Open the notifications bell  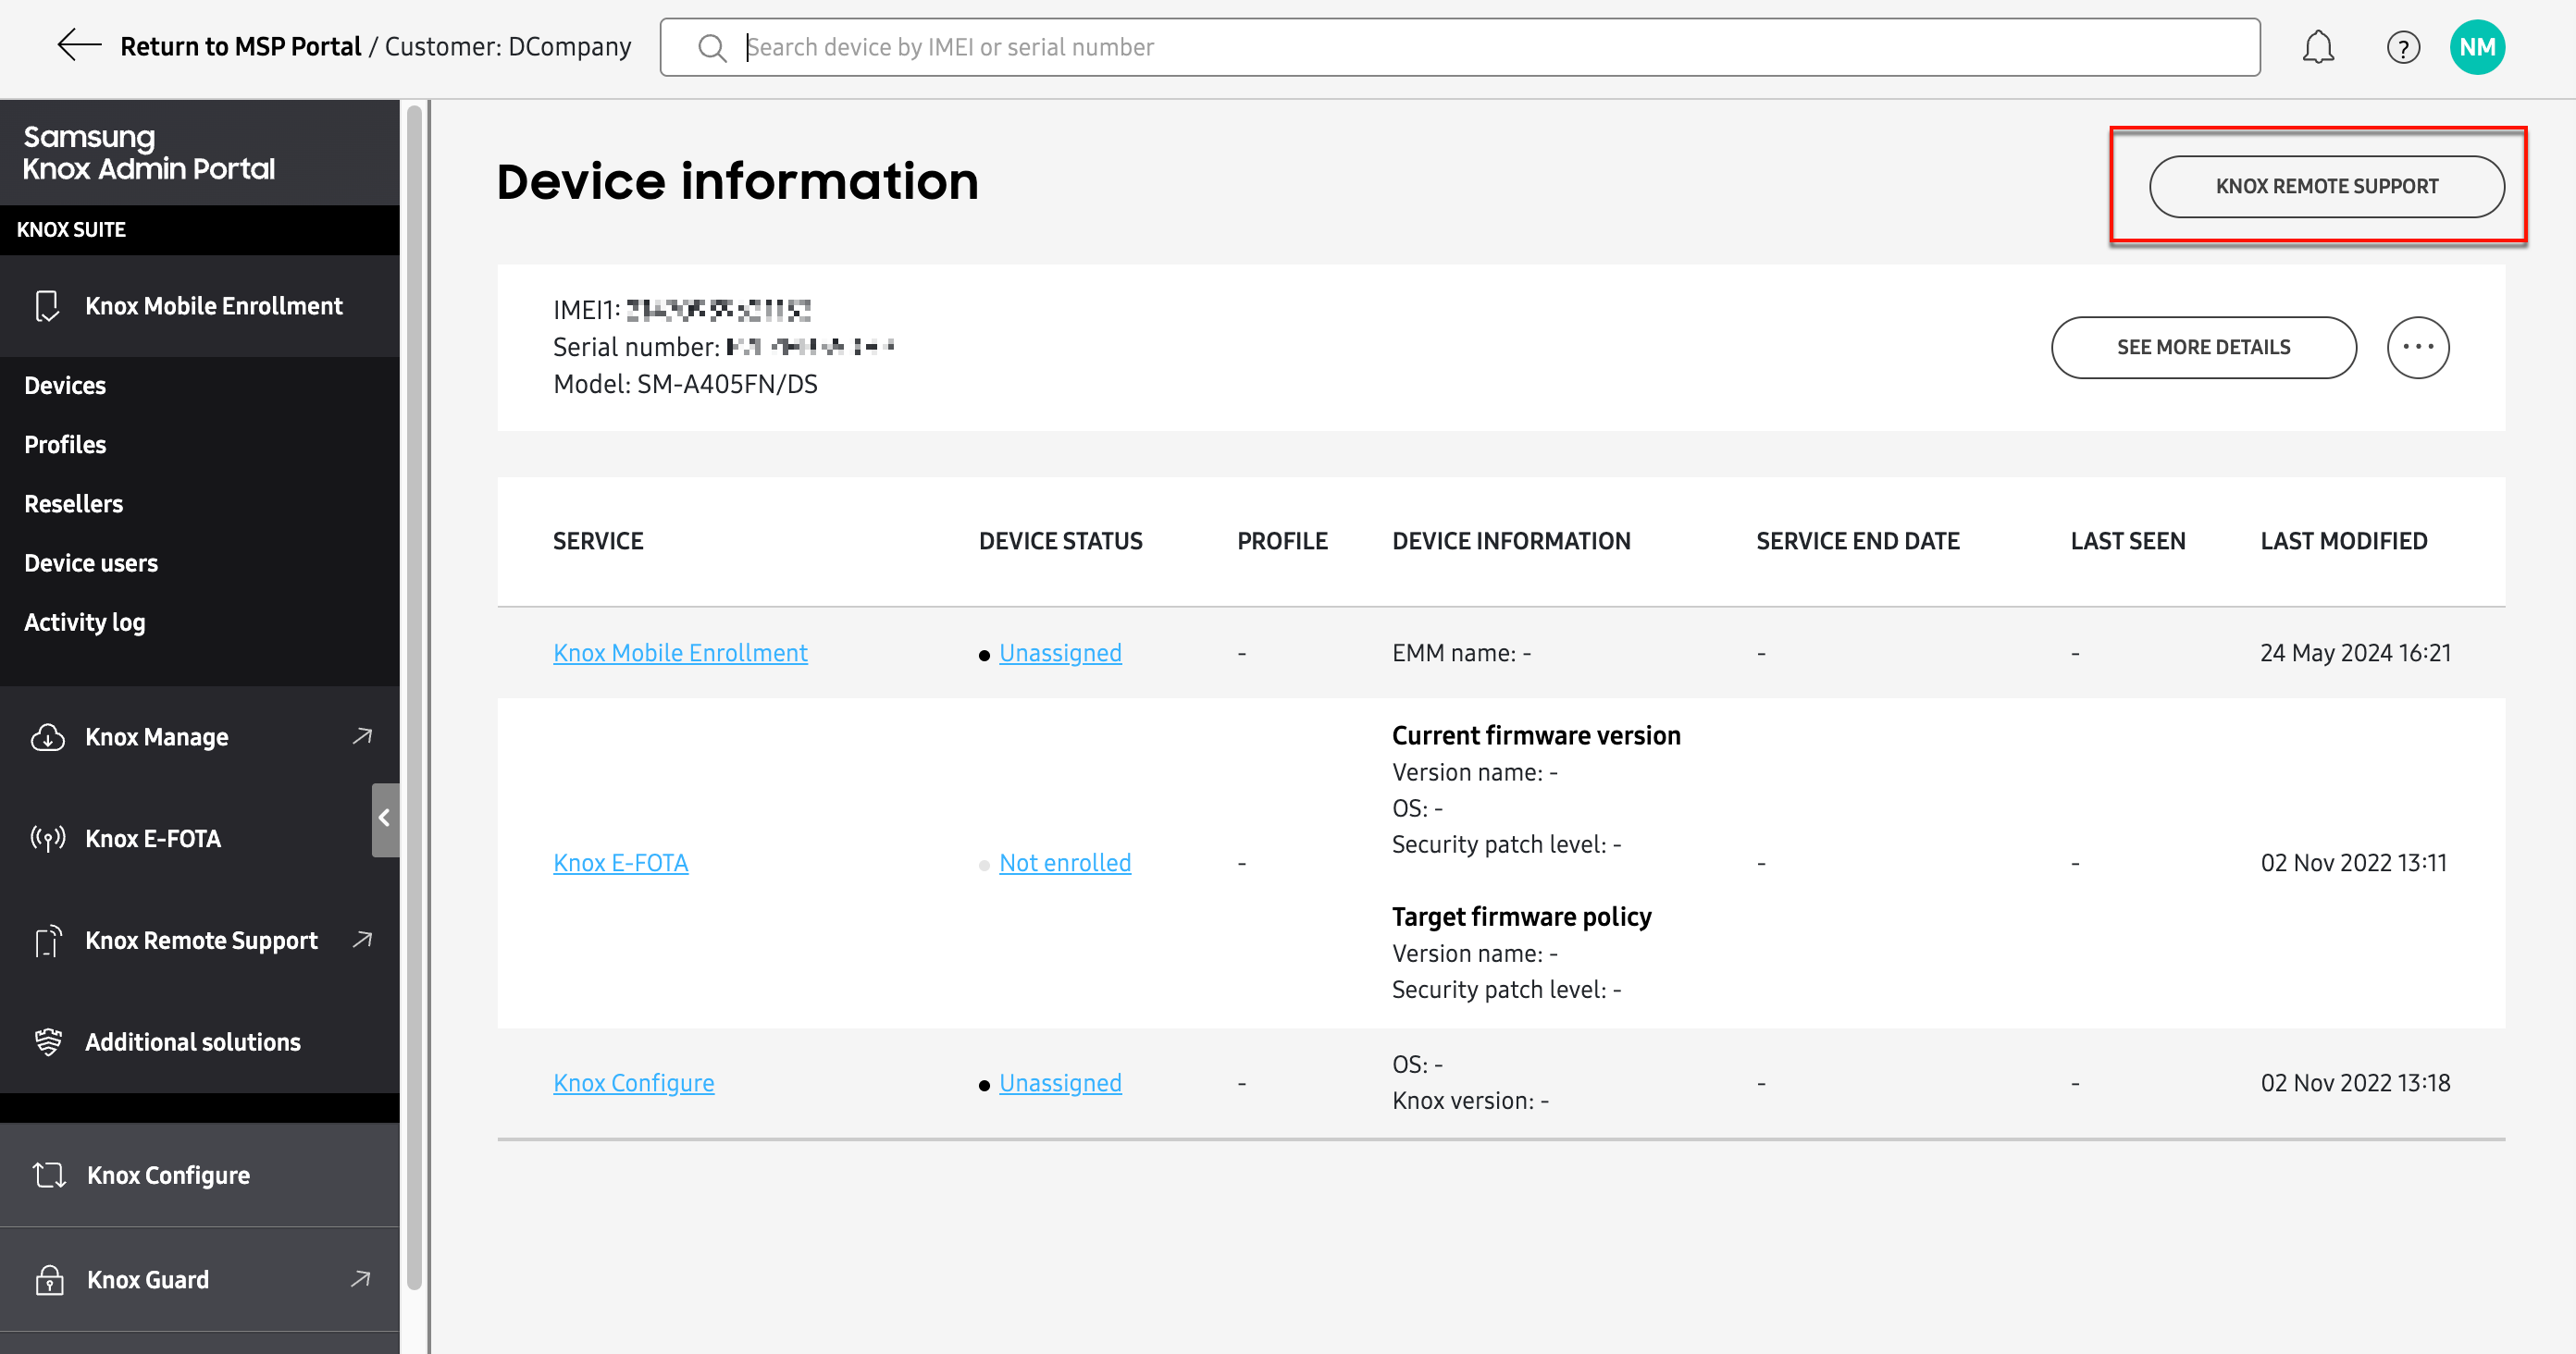(x=2318, y=47)
